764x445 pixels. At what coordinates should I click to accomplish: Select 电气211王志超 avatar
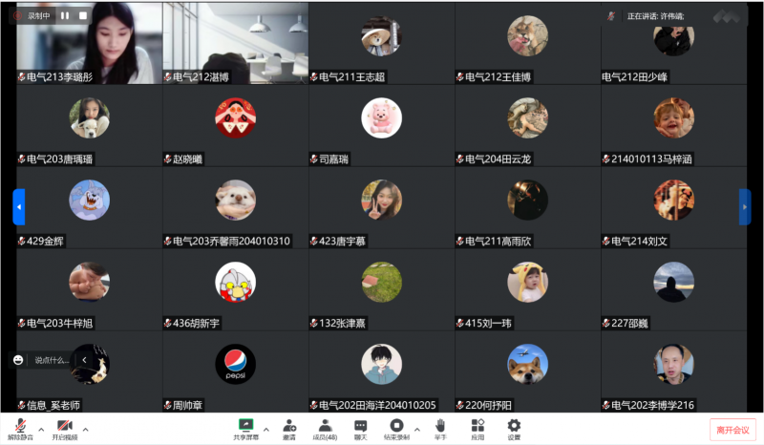point(381,36)
